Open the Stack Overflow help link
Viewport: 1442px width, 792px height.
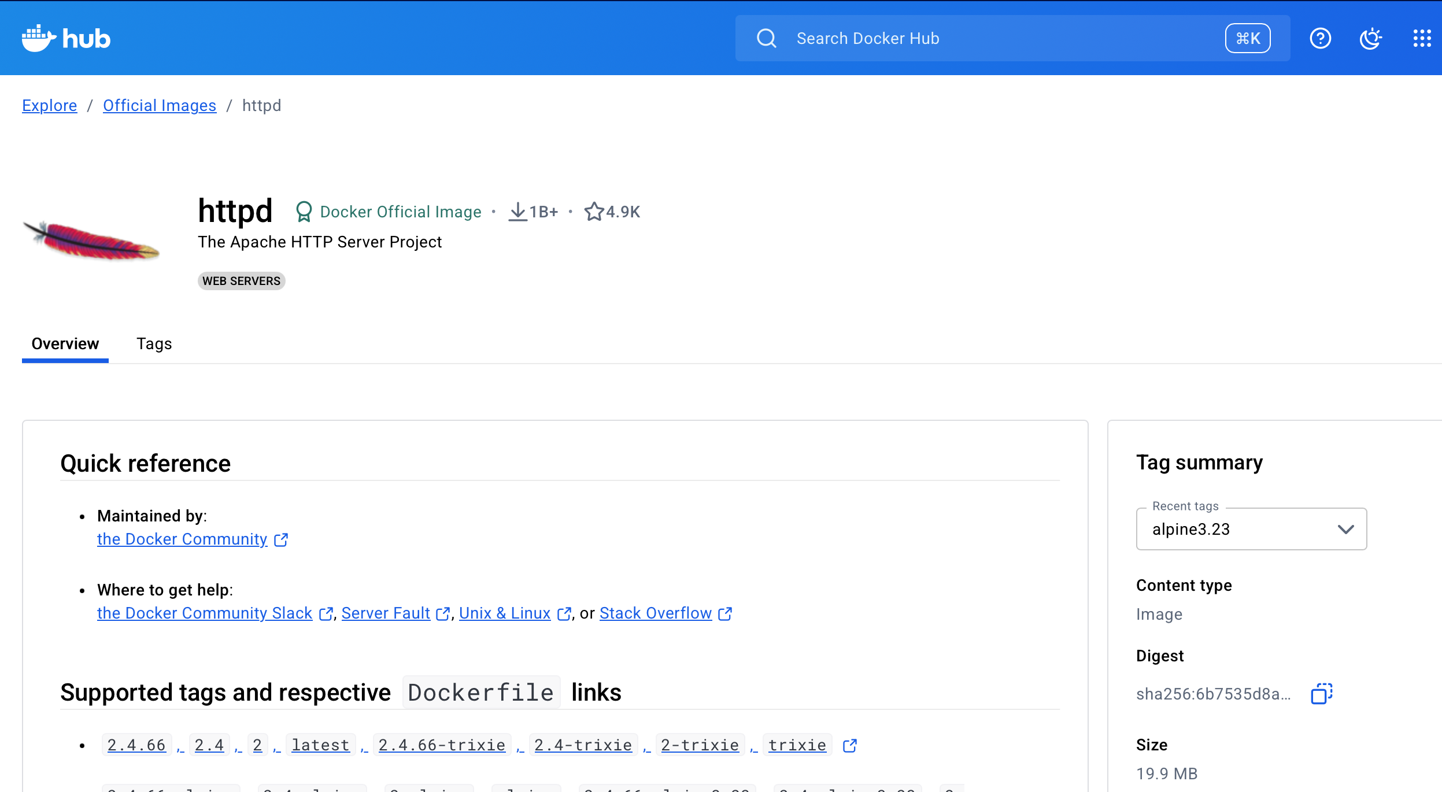(656, 613)
